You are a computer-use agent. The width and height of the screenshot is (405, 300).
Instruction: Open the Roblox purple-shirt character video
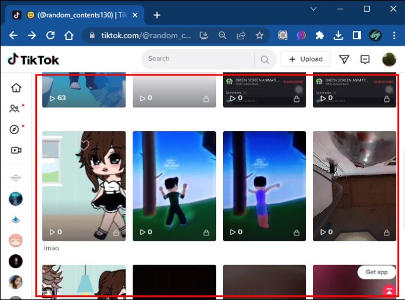point(265,186)
